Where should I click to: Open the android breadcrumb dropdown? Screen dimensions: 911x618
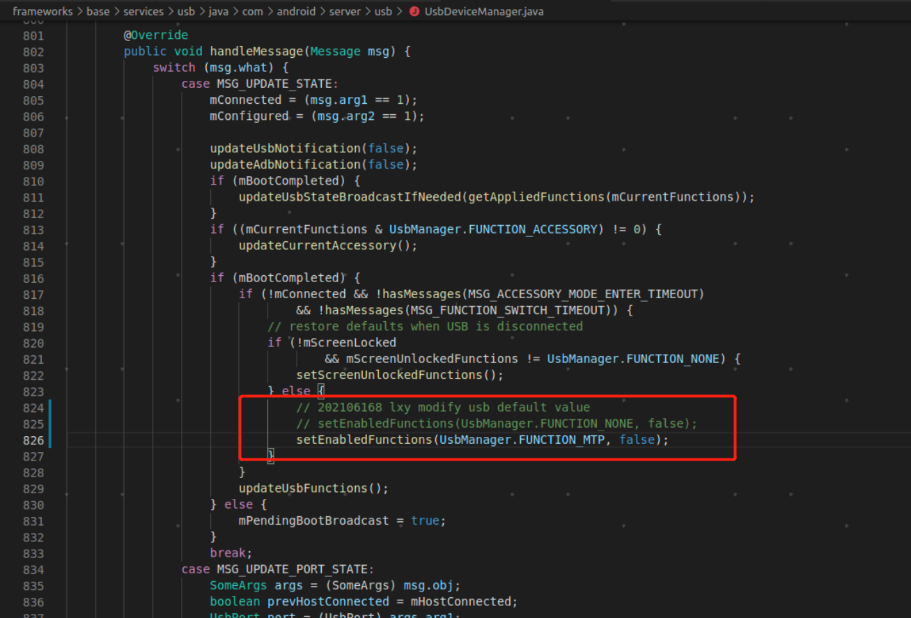point(297,11)
